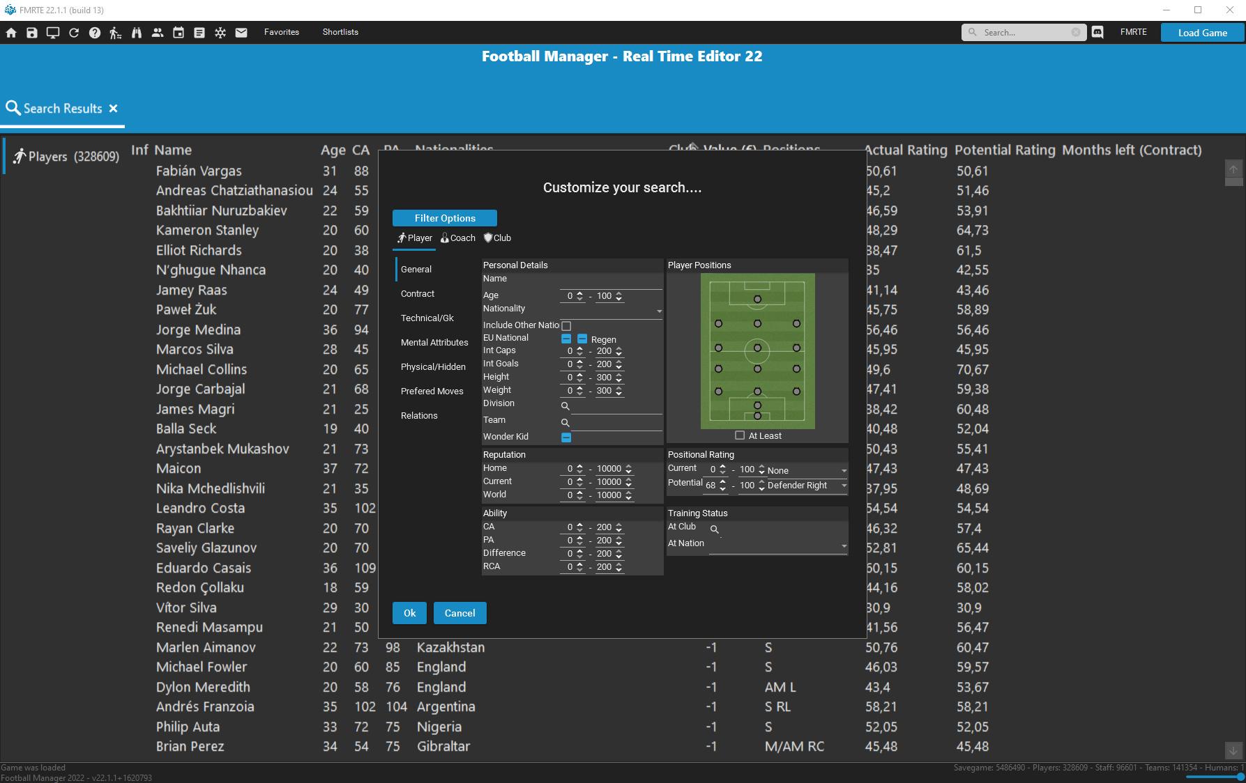
Task: Click the Save (floppy disk) icon
Action: tap(32, 33)
